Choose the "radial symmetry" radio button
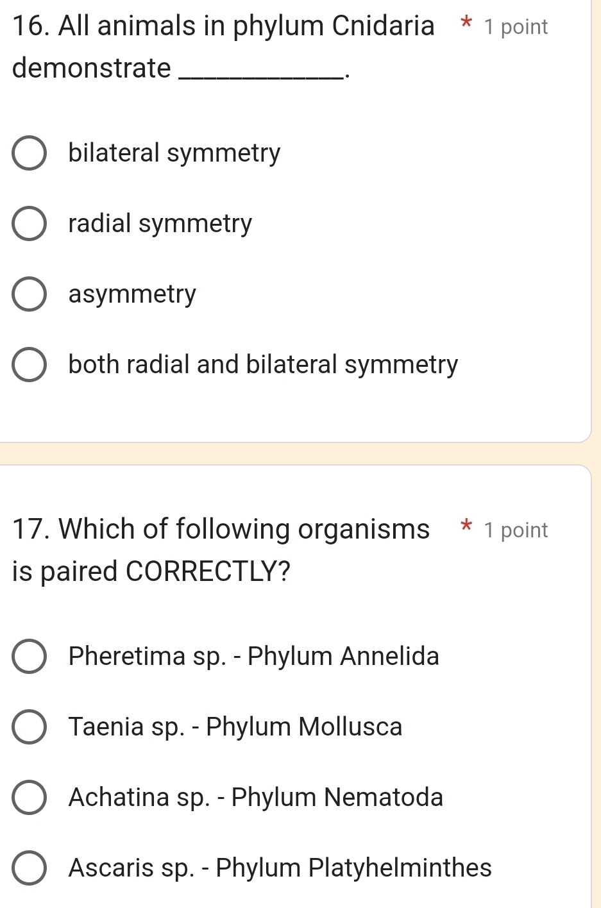This screenshot has width=601, height=908. click(29, 224)
